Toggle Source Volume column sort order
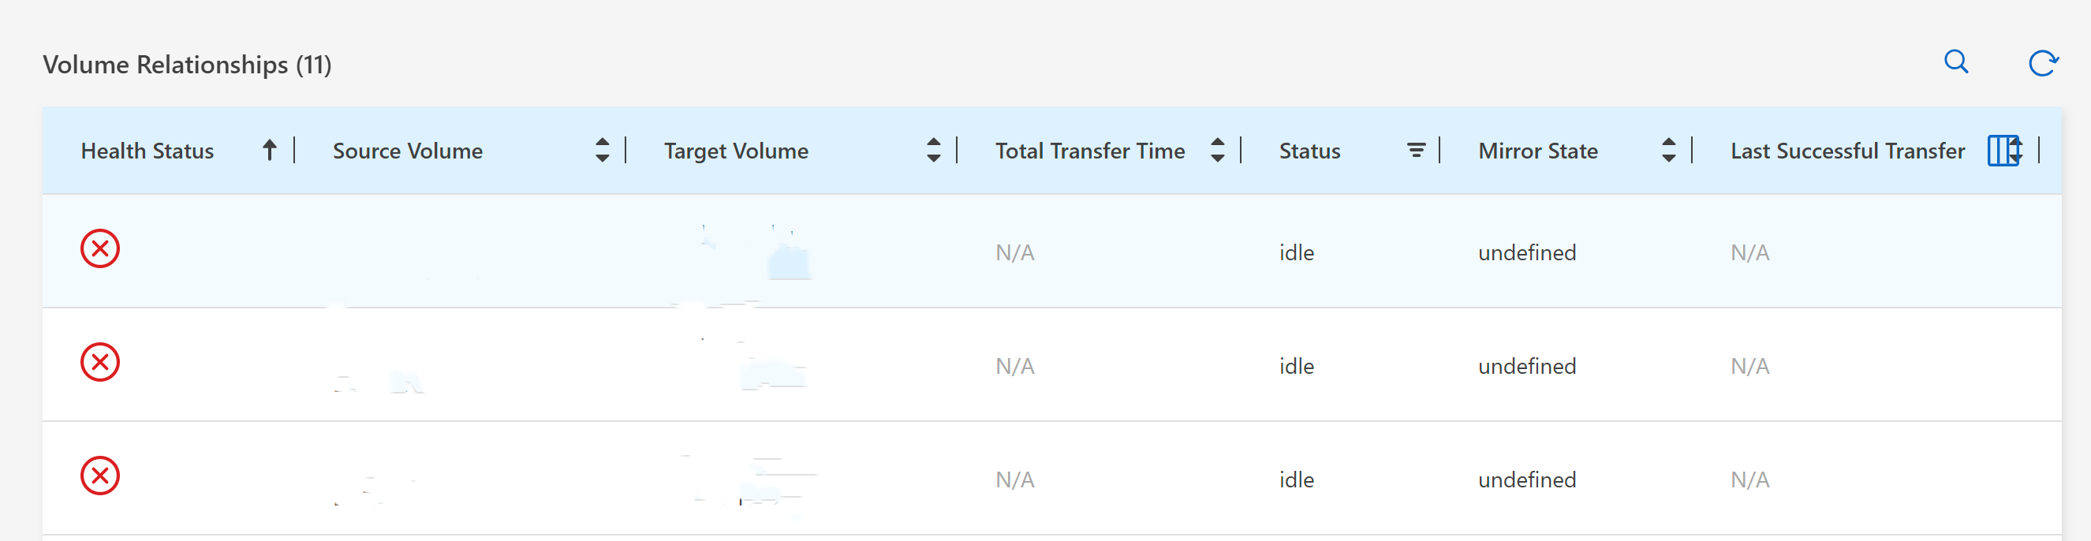This screenshot has height=541, width=2091. [603, 151]
